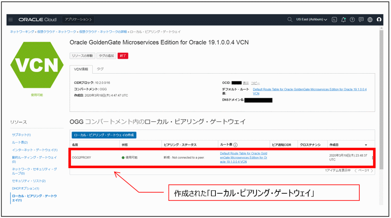Click the ピアリング・ステータス column header
This screenshot has height=218, width=391.
tap(180, 145)
